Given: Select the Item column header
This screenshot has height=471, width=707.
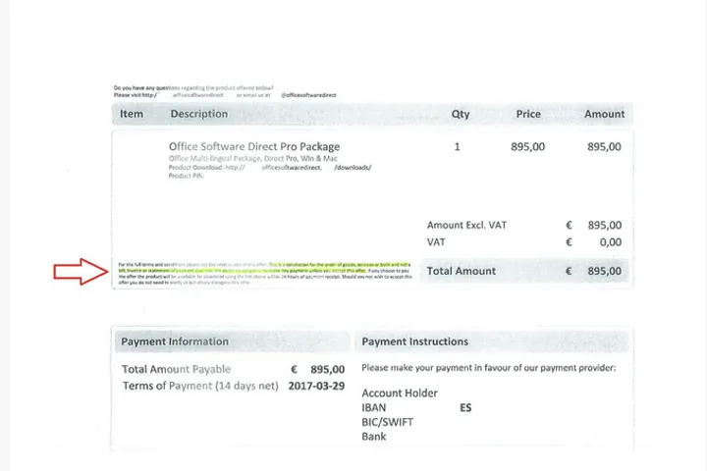Looking at the screenshot, I should (x=132, y=114).
